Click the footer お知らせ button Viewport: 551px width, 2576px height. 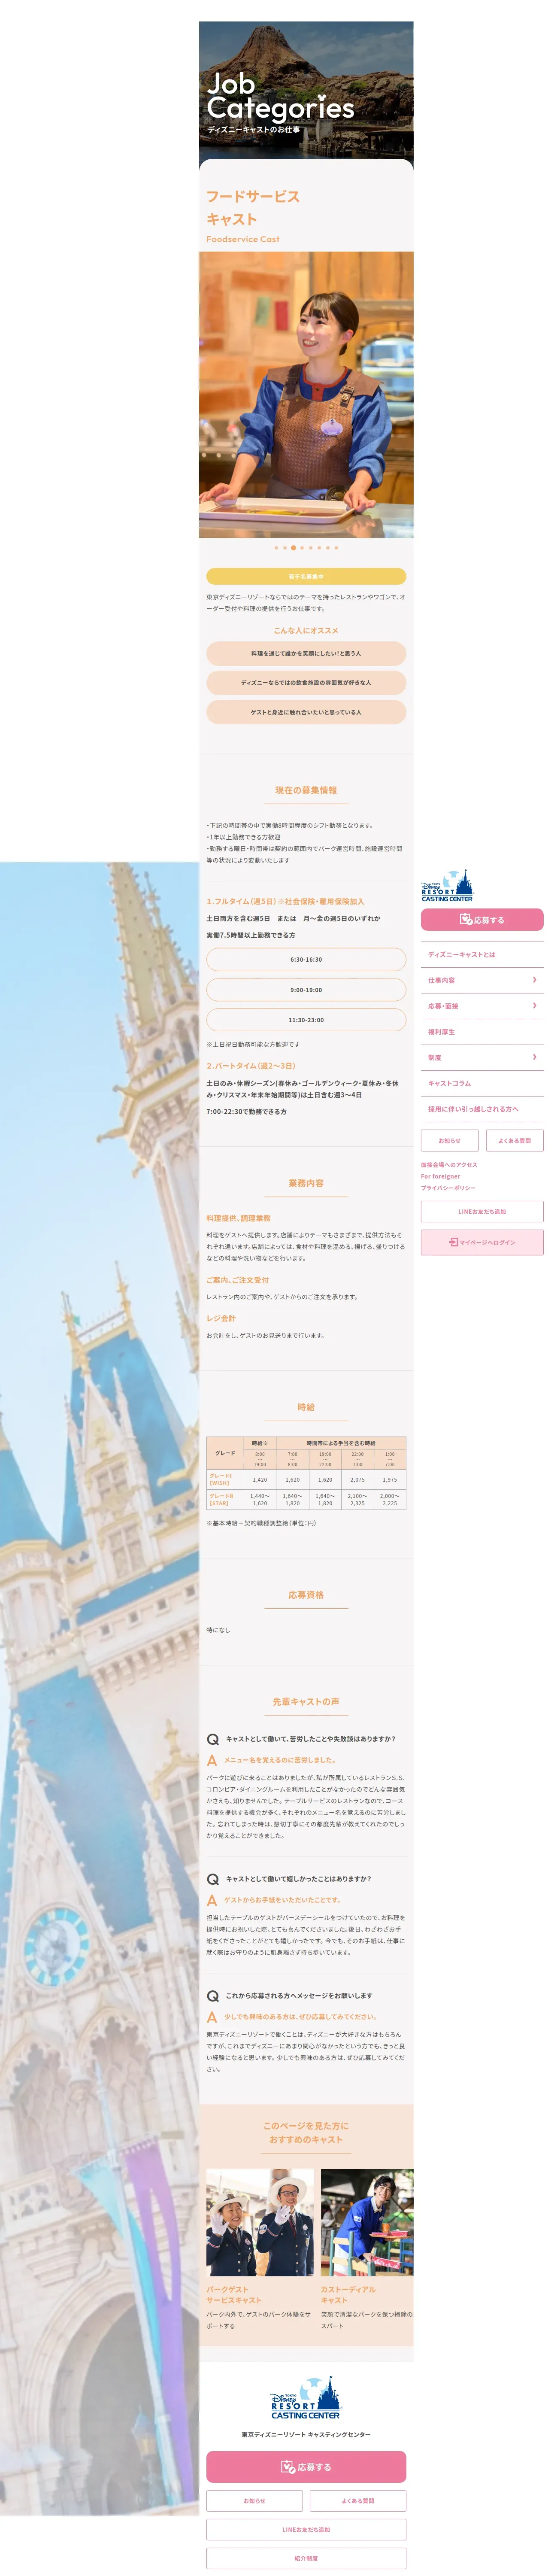254,2501
